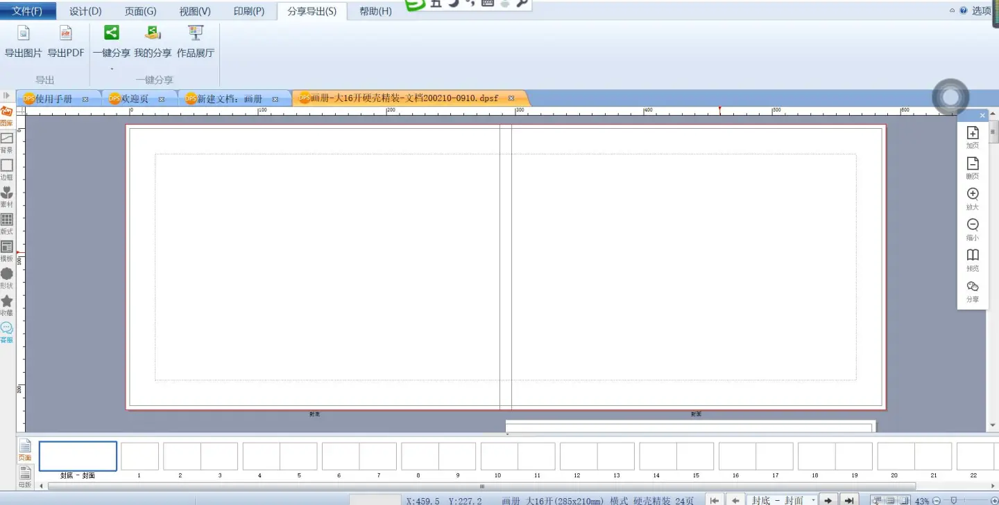Open 预览 preview from right panel
999x505 pixels.
pos(973,259)
